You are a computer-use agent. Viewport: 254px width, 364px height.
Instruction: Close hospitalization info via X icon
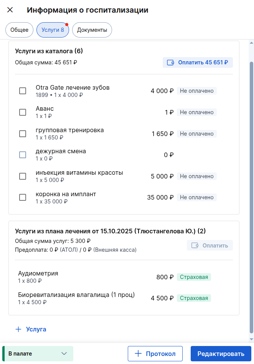pos(10,10)
